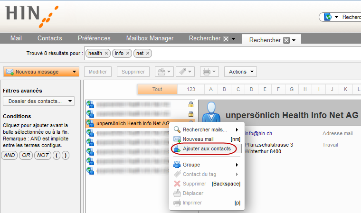
Task: Remove the health search bubble
Action: pyautogui.click(x=106, y=53)
